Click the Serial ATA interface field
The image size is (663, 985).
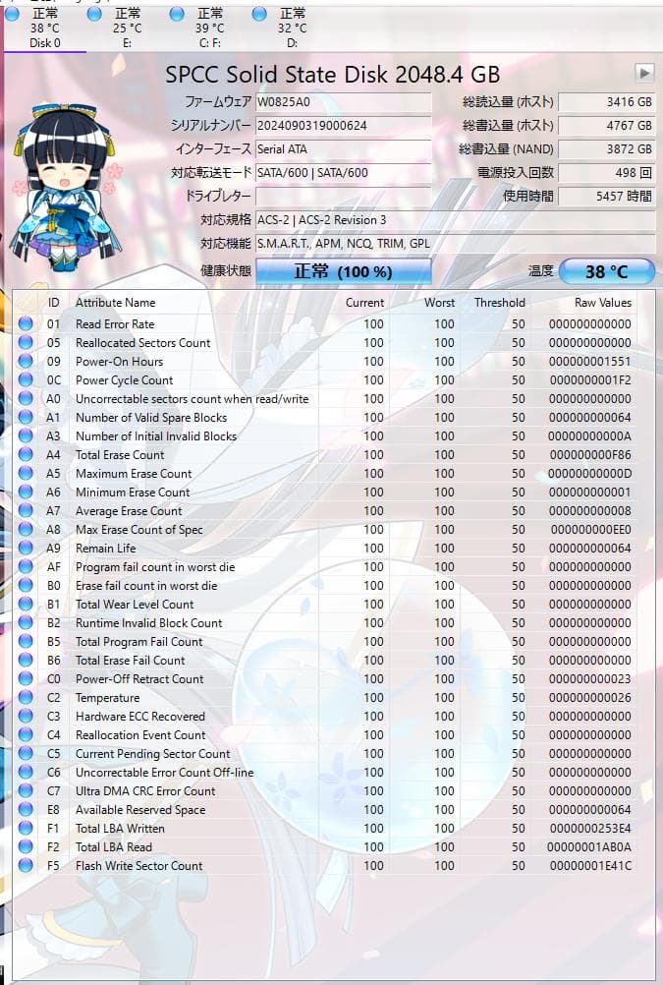tap(344, 148)
